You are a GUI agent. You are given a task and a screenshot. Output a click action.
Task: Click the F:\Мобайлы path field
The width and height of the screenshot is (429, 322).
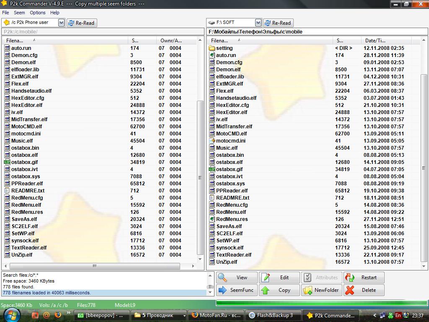(x=317, y=32)
